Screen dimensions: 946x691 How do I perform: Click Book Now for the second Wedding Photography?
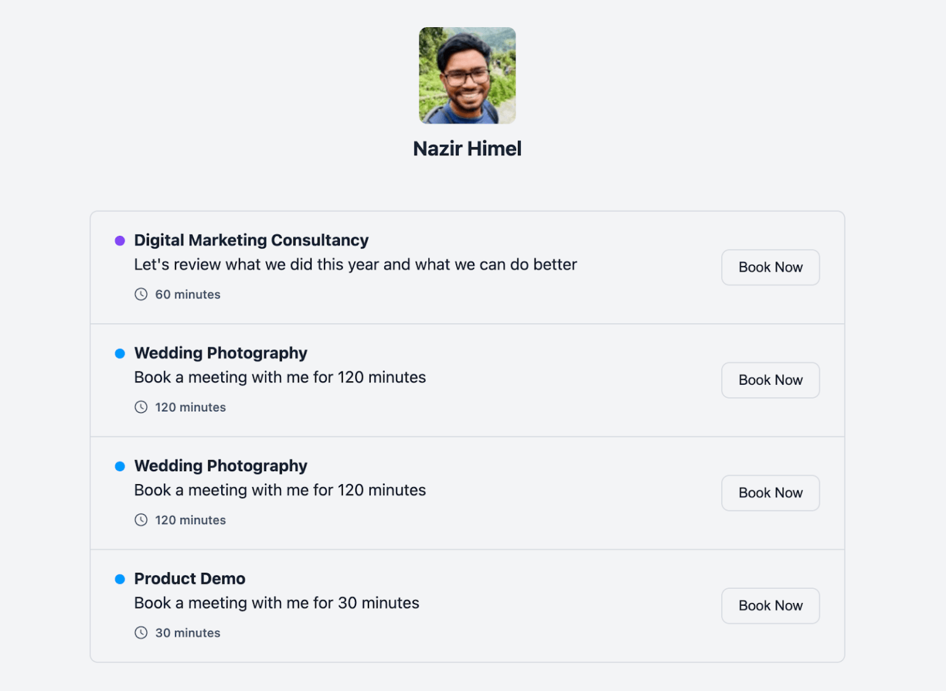coord(770,493)
